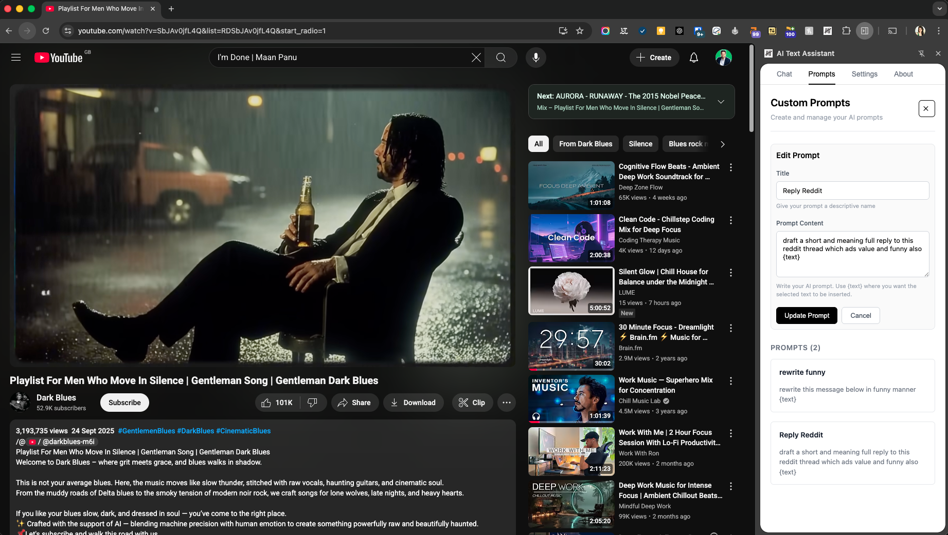Open the browser tab search dropdown
Viewport: 948px width, 535px height.
click(940, 9)
